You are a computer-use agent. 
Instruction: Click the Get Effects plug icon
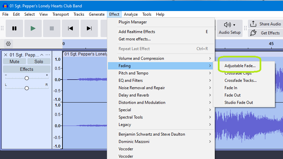pos(253,33)
